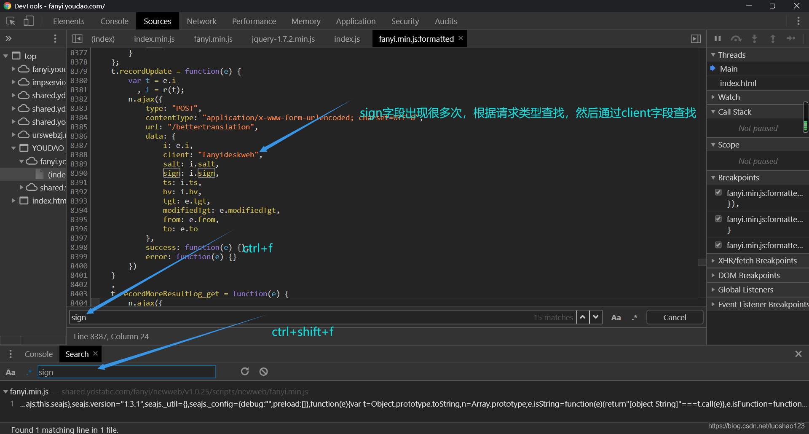Click the step debugger icon
The height and width of the screenshot is (434, 809).
(791, 39)
